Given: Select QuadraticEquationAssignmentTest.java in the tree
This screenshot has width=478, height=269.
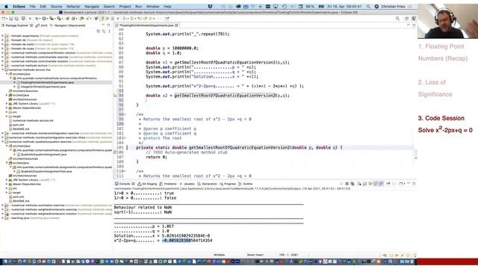Looking at the screenshot, I should point(46,171).
